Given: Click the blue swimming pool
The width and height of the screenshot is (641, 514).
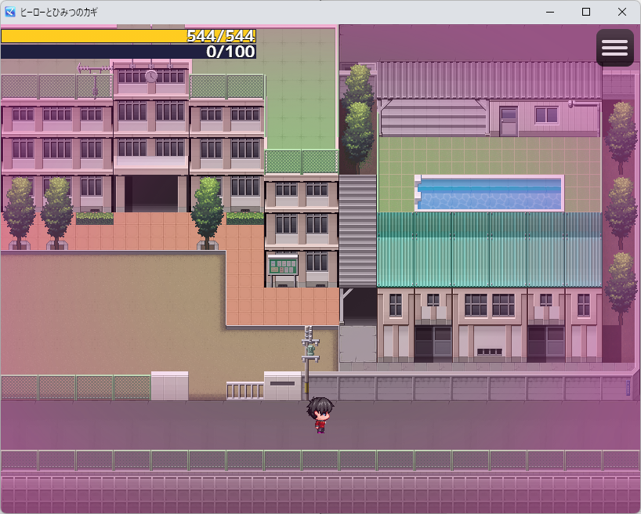Looking at the screenshot, I should tap(489, 194).
